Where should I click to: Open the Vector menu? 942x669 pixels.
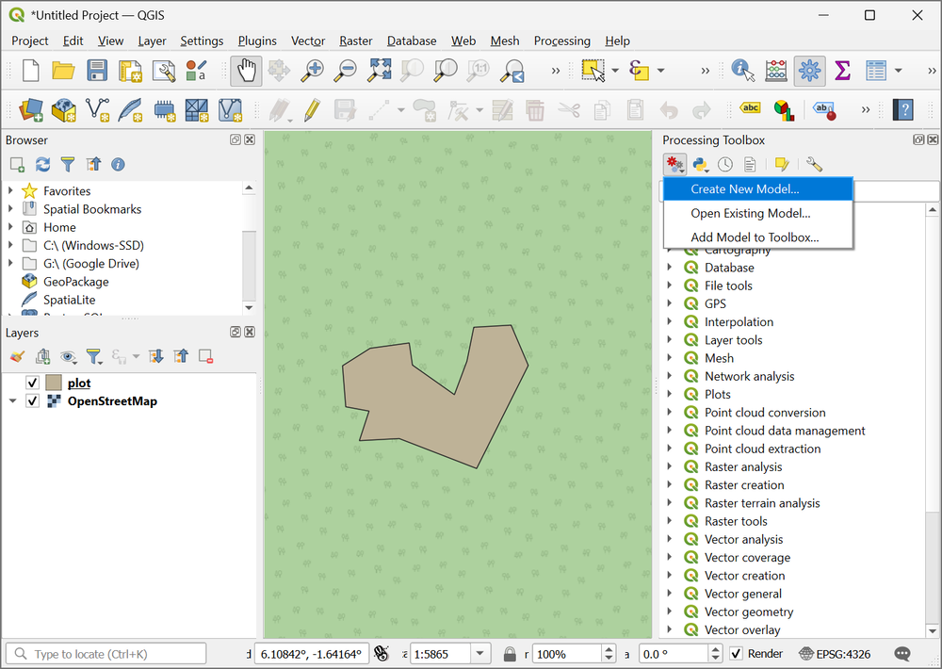[308, 41]
